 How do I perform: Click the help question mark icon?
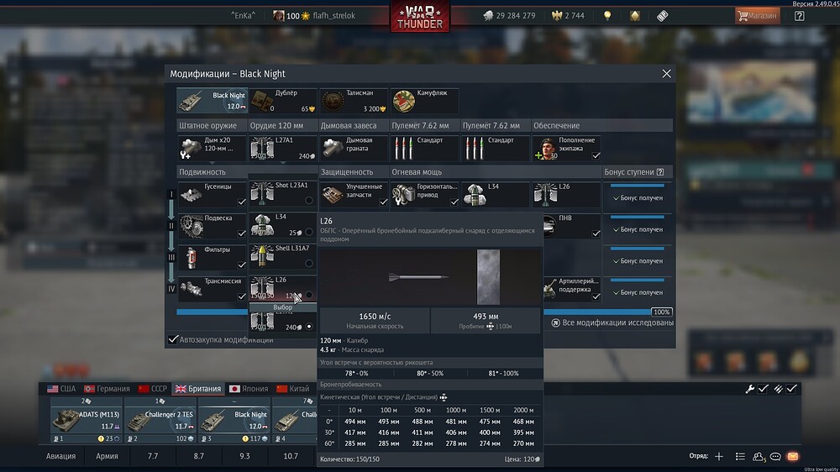tap(799, 15)
